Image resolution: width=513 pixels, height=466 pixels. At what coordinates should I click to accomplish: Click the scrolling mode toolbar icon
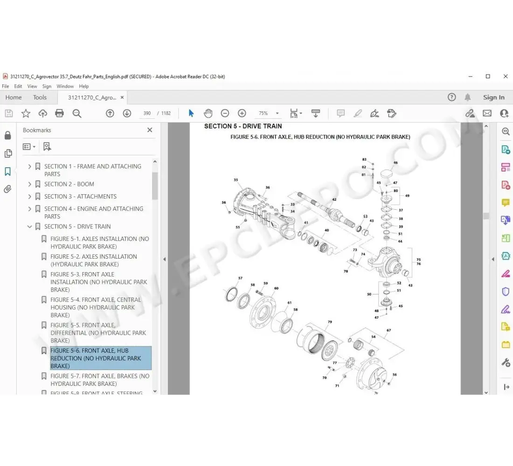(316, 114)
